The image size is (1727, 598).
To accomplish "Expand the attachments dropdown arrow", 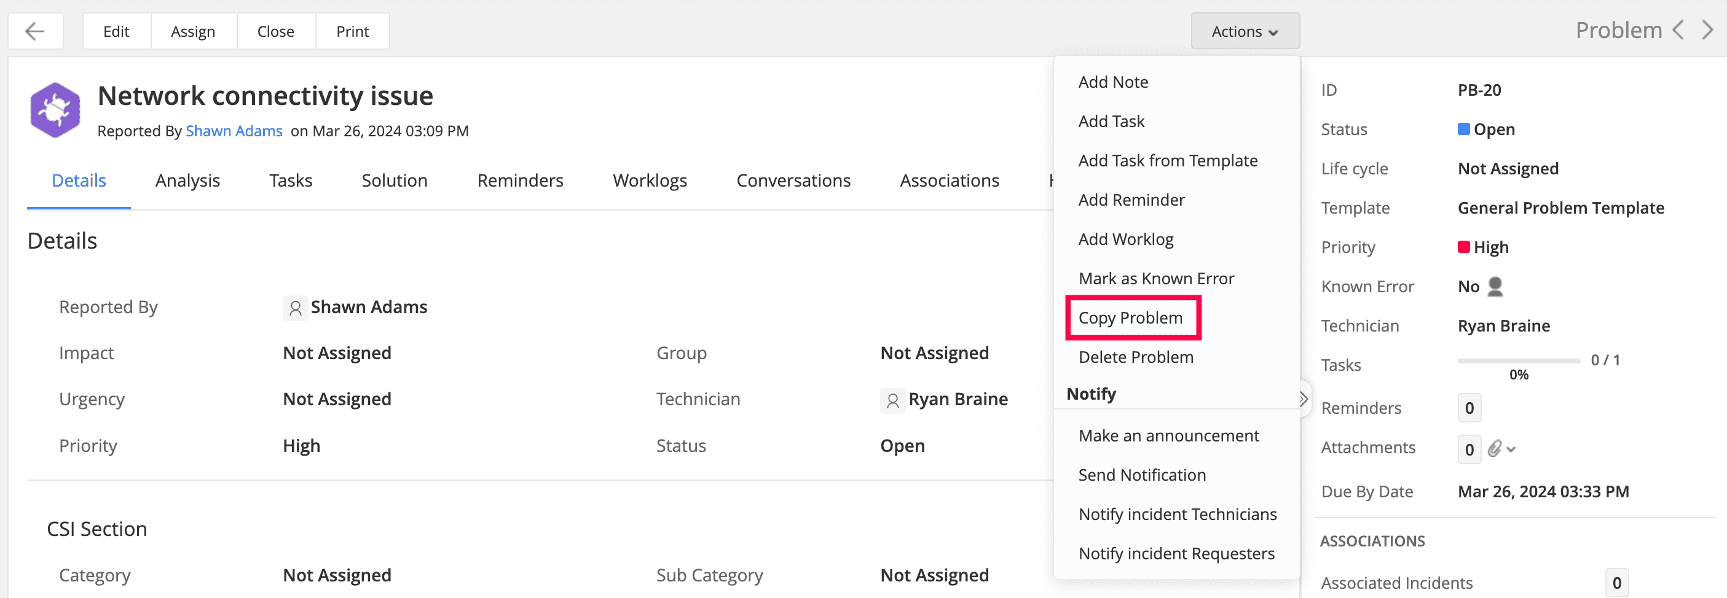I will click(1511, 449).
